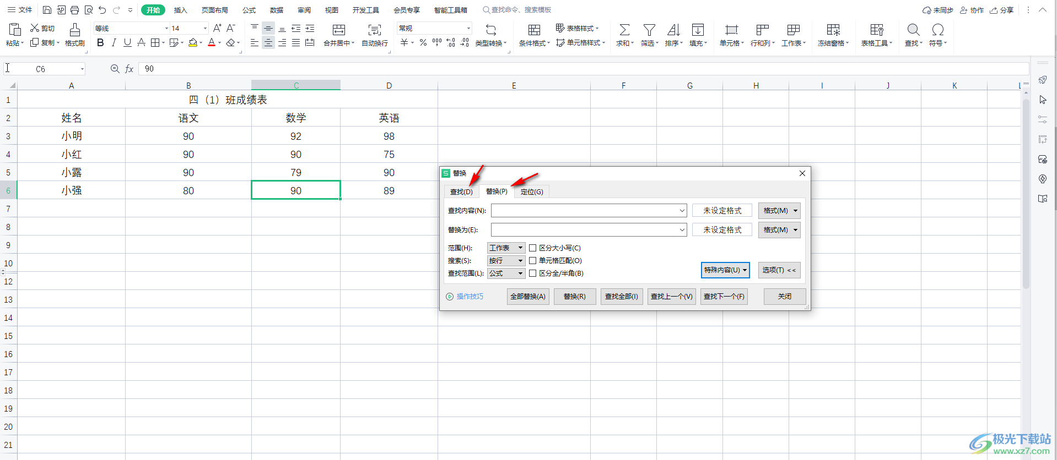This screenshot has height=460, width=1057.
Task: Click the Save icon in quick access toolbar
Action: [47, 10]
